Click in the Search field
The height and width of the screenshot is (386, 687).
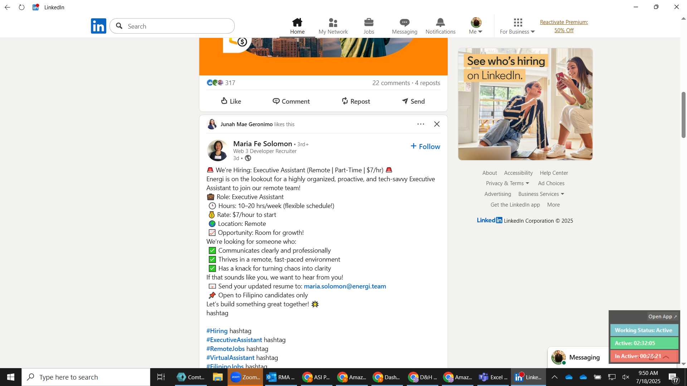coord(172,26)
